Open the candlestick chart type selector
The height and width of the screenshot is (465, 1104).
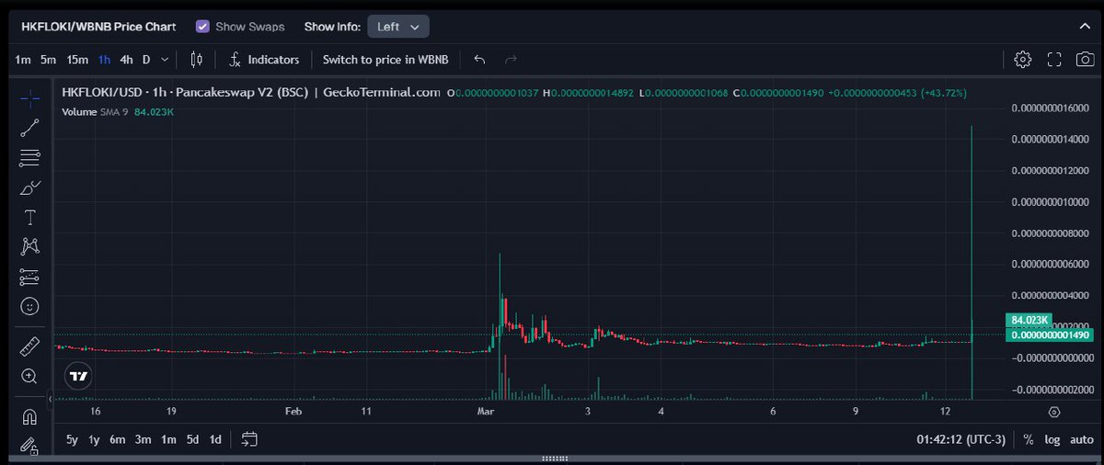pyautogui.click(x=196, y=59)
